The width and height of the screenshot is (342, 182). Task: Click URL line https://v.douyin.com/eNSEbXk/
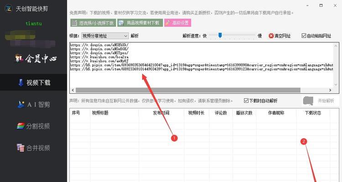click(x=99, y=45)
